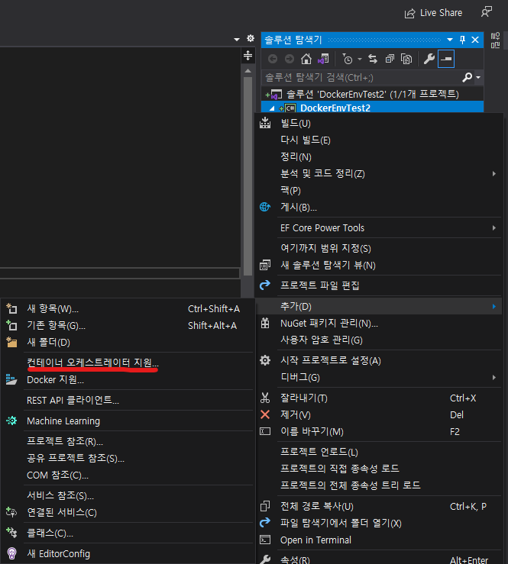Viewport: 508px width, 564px height.
Task: Expand 디버그(G) submenu
Action: (x=378, y=377)
